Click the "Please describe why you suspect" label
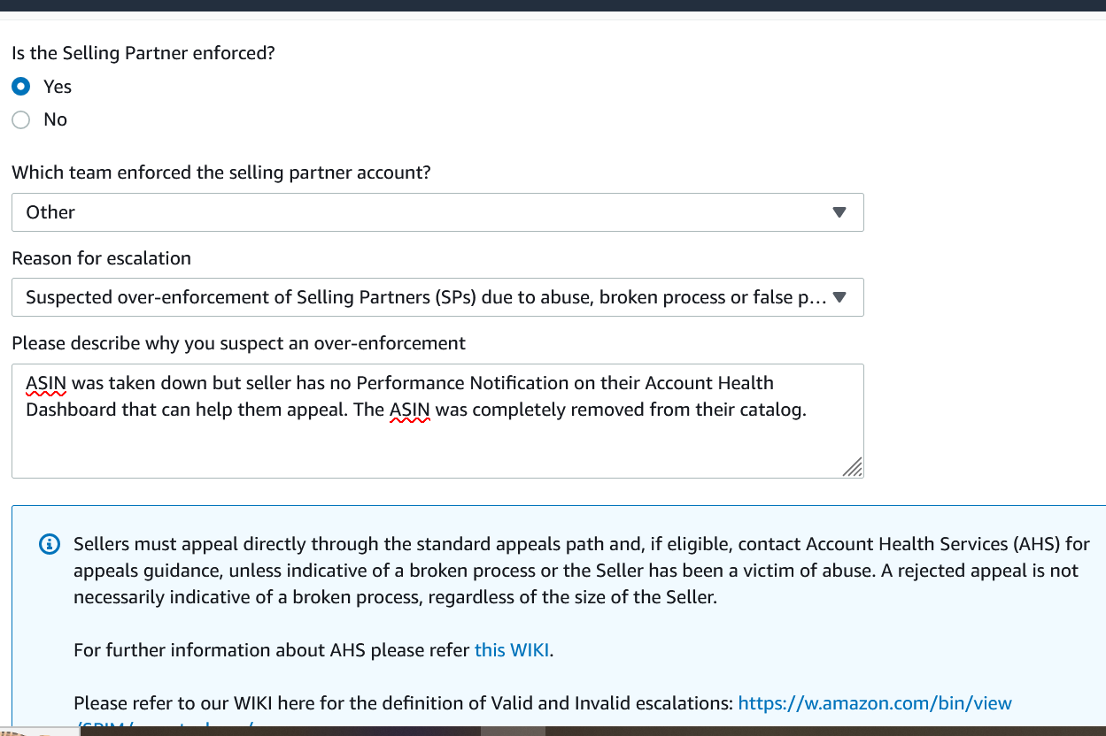The image size is (1106, 736). (x=238, y=342)
